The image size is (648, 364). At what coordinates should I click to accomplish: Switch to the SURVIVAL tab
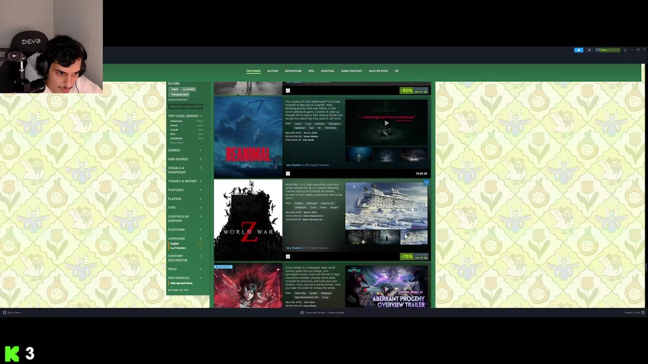(x=328, y=71)
